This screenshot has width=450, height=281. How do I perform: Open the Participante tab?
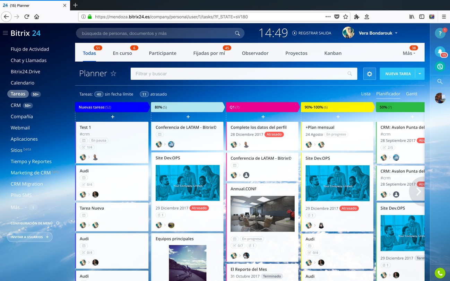tap(163, 53)
